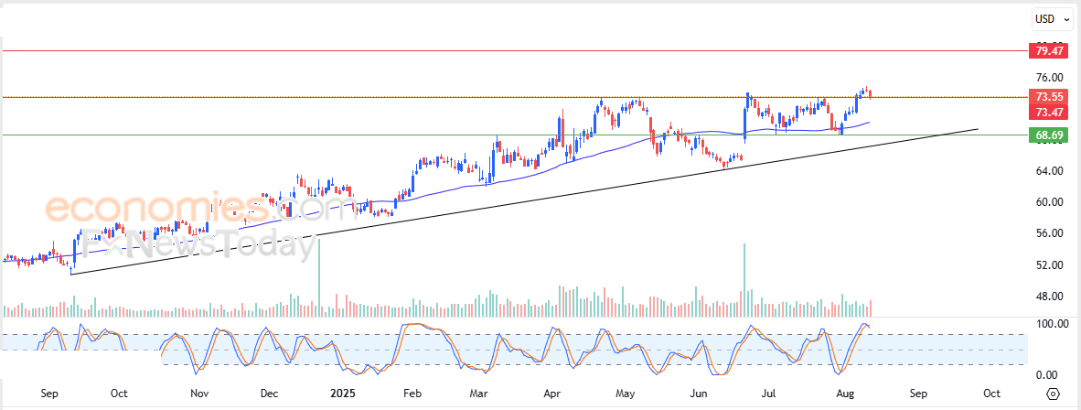The width and height of the screenshot is (1081, 410).
Task: Click the May marker on time axis
Action: click(x=625, y=394)
